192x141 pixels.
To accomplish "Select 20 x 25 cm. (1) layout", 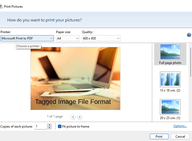I will pyautogui.click(x=170, y=109).
